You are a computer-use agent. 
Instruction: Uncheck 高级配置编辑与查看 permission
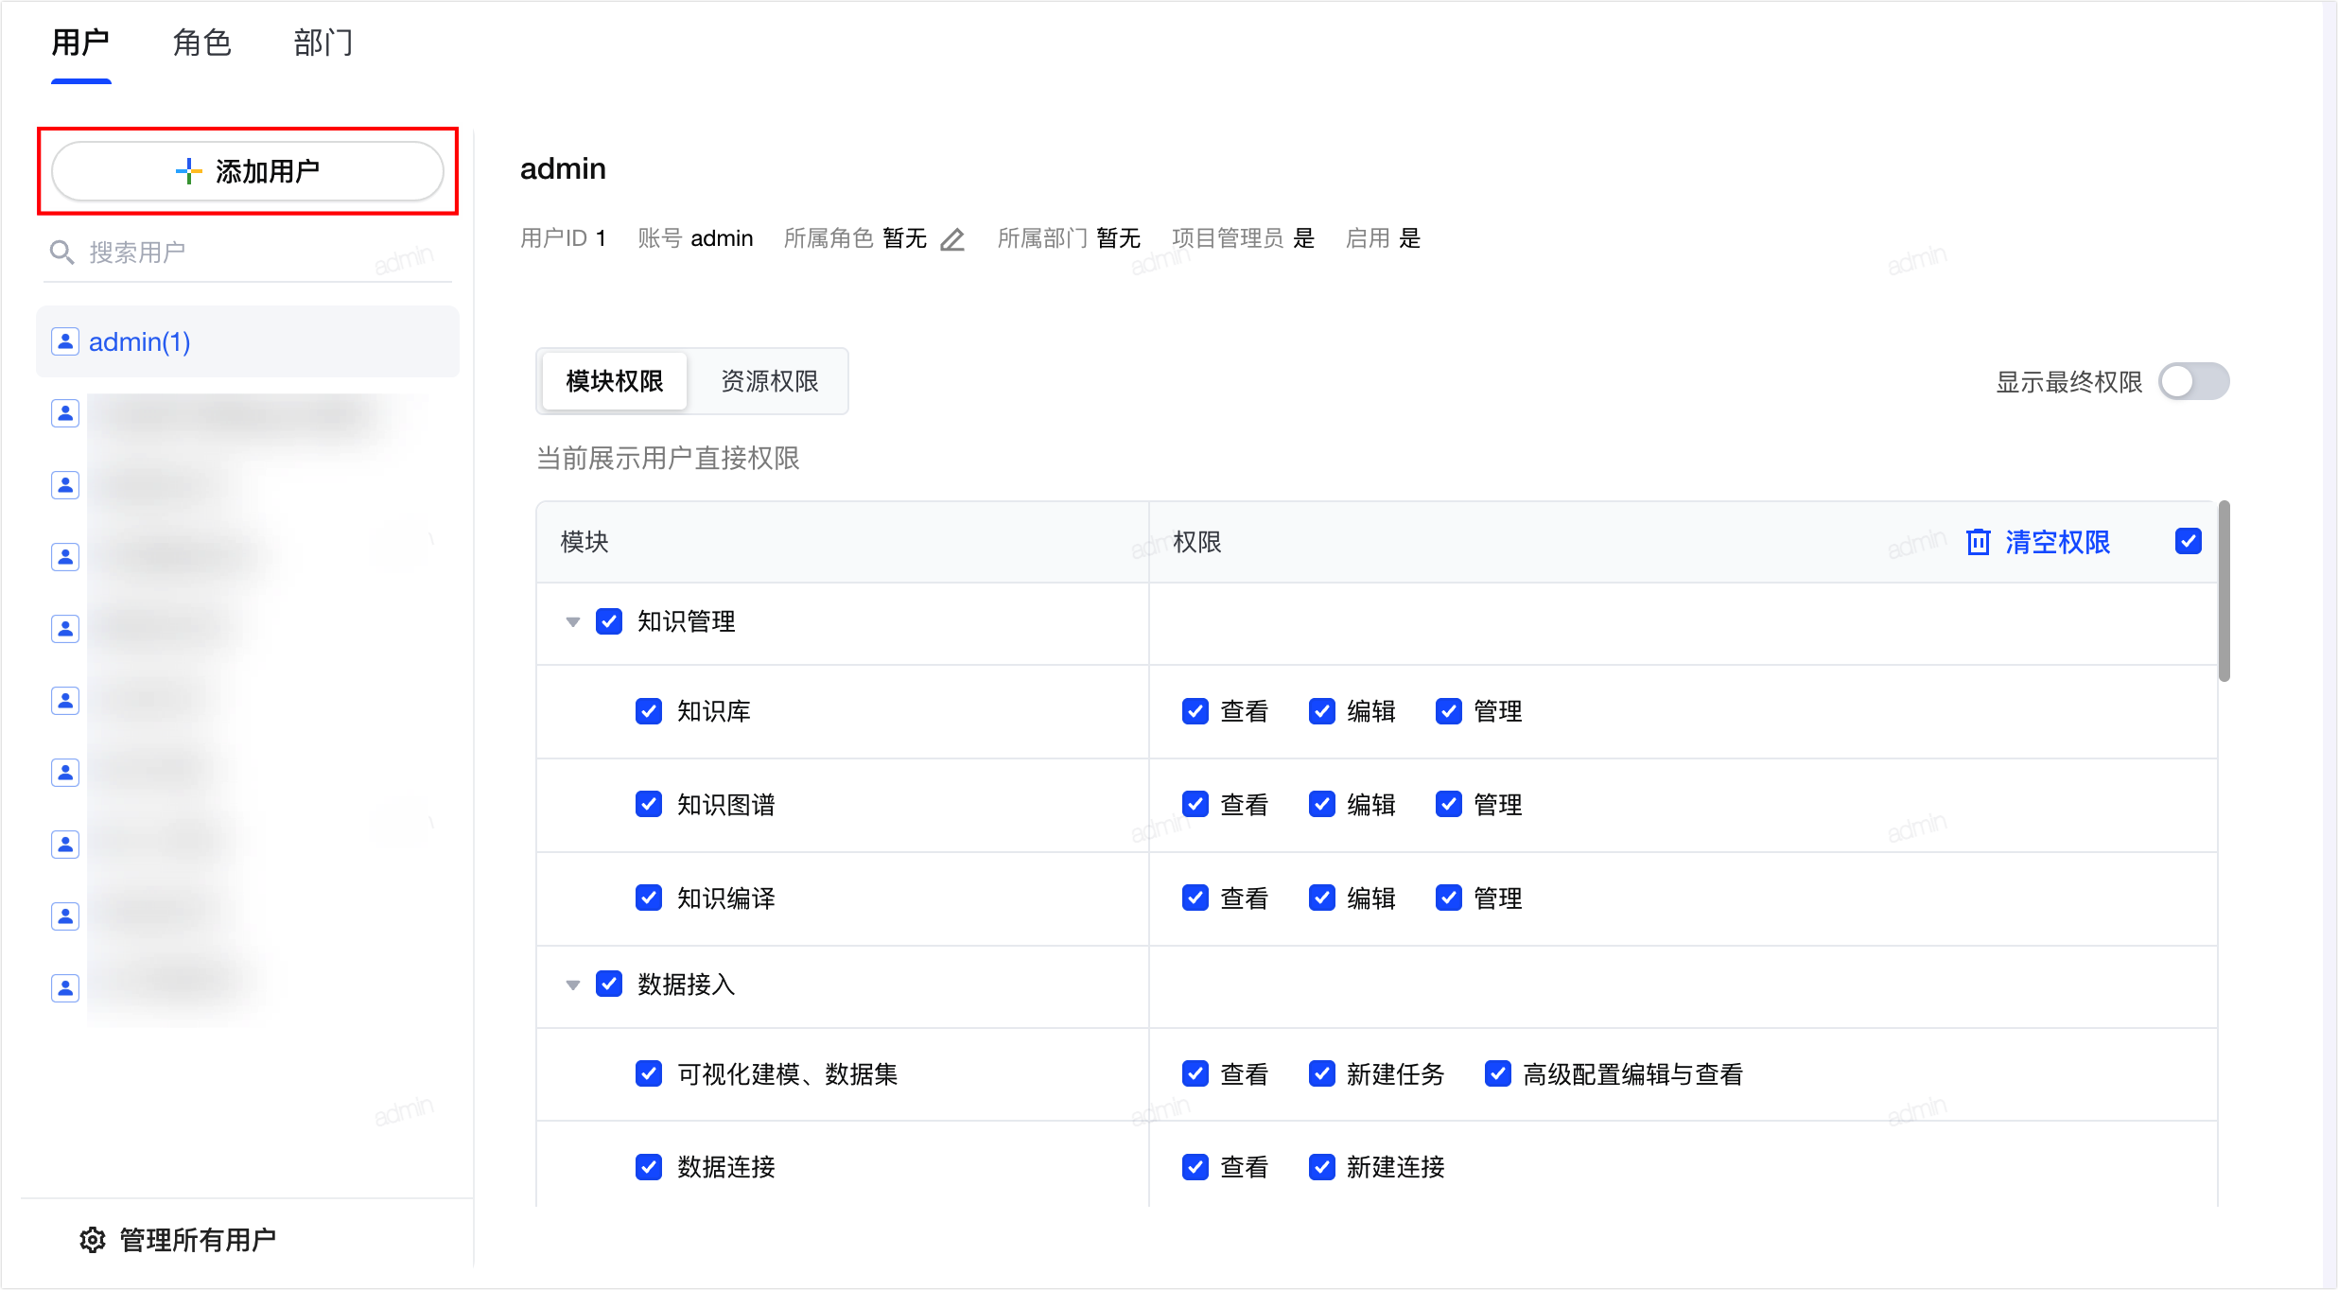[x=1498, y=1073]
